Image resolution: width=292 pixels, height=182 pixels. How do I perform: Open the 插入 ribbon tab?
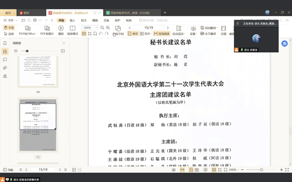pos(72,20)
